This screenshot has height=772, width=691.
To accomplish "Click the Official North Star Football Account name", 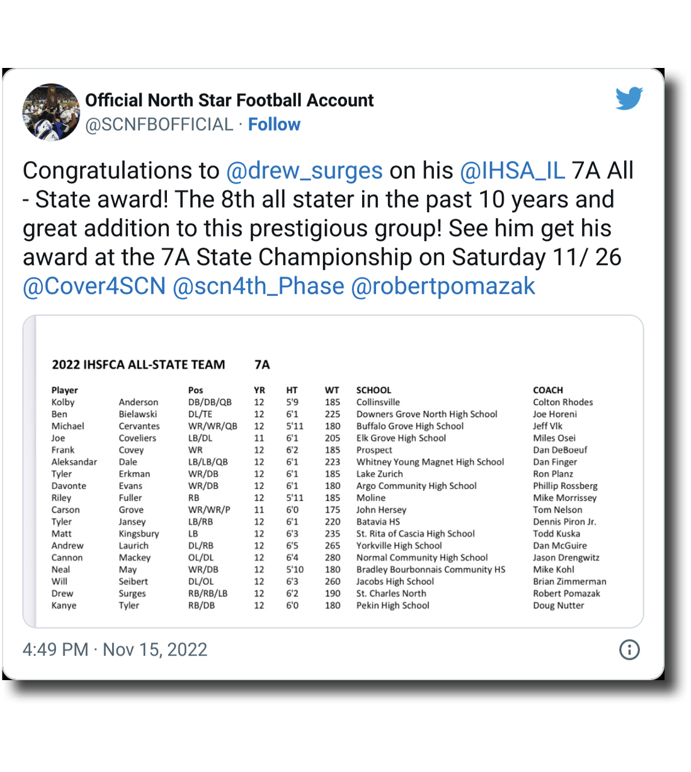I will click(229, 101).
